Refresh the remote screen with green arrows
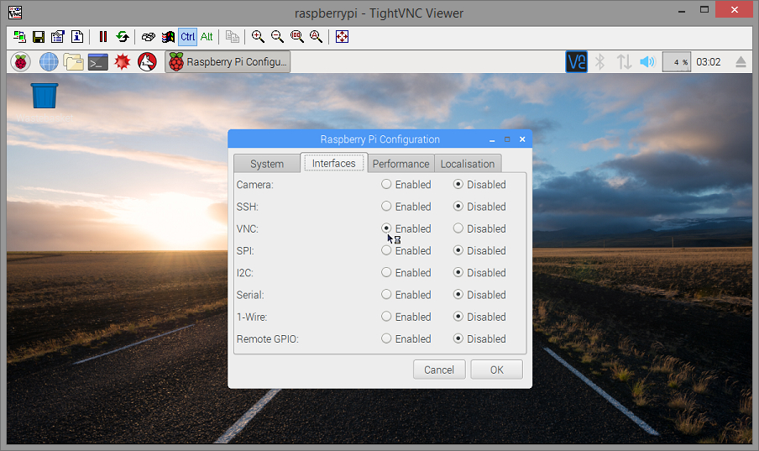The height and width of the screenshot is (451, 759). point(123,37)
